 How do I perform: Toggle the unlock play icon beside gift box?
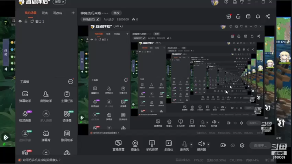pyautogui.click(x=238, y=16)
